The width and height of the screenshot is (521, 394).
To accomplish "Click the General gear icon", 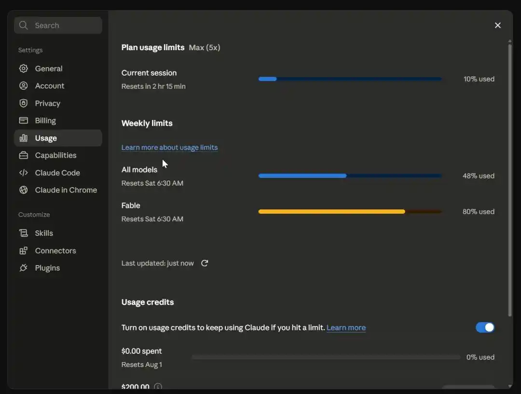I will click(x=24, y=68).
